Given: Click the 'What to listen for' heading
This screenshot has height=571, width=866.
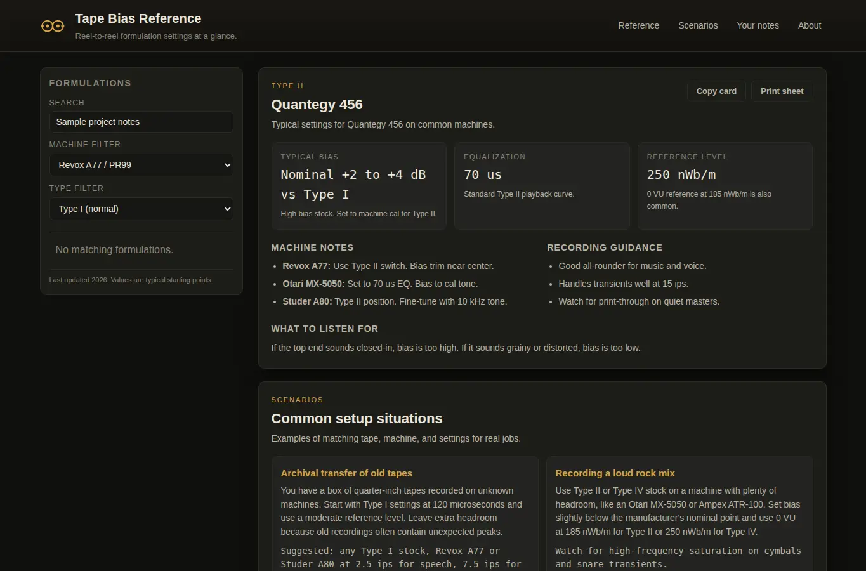Looking at the screenshot, I should (x=324, y=329).
